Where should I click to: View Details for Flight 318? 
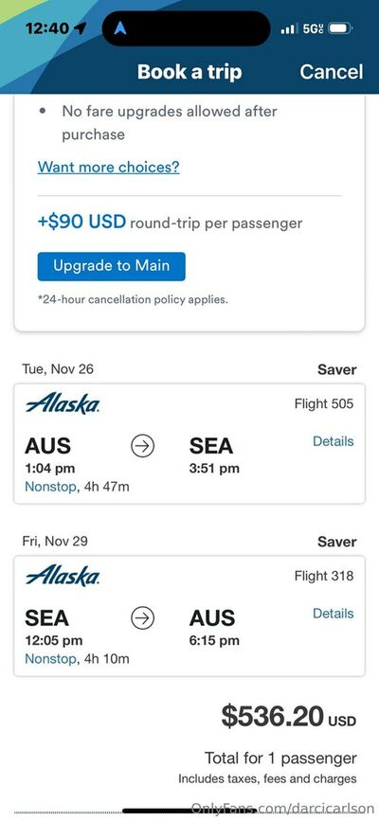tap(333, 613)
